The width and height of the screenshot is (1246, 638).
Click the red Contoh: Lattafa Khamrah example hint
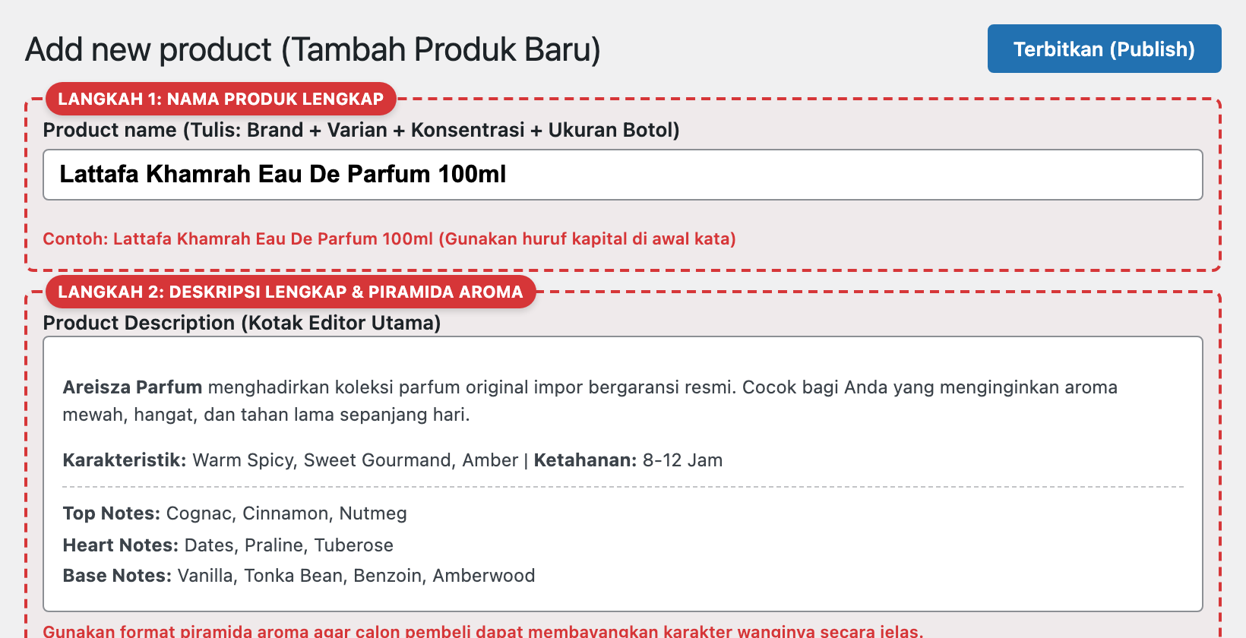tap(389, 238)
